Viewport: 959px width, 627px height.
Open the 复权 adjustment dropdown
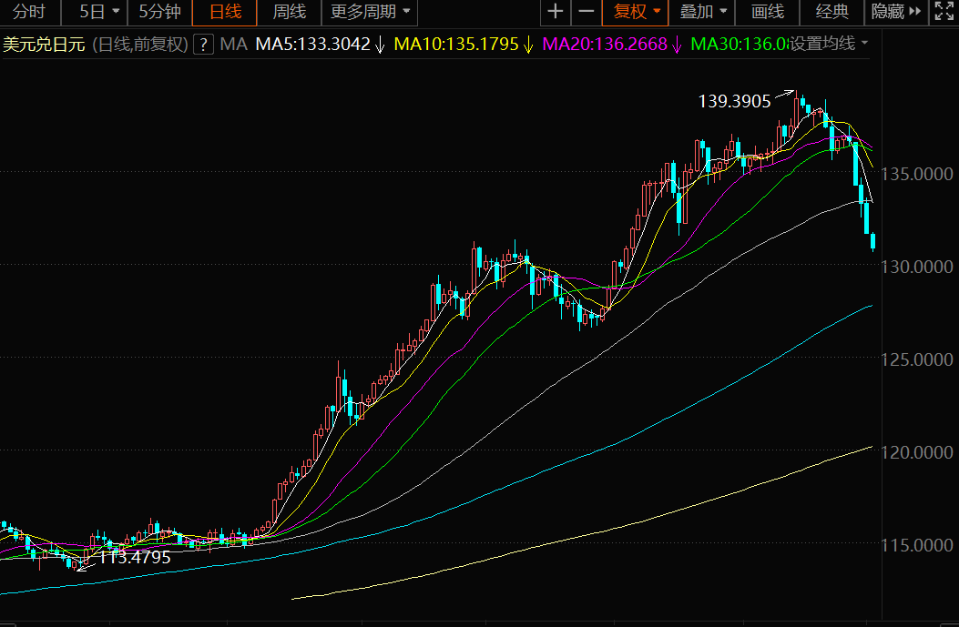click(x=636, y=12)
